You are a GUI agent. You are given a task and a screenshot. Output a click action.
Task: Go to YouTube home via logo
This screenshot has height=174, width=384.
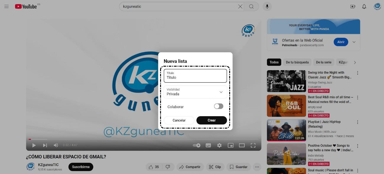[26, 6]
